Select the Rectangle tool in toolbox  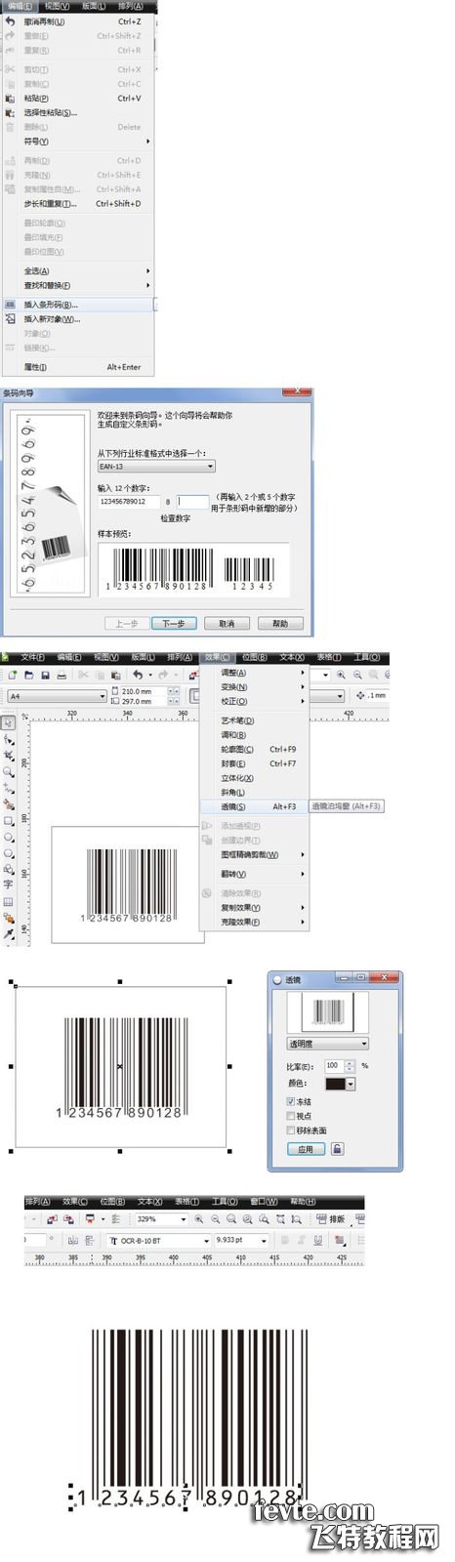pyautogui.click(x=9, y=821)
